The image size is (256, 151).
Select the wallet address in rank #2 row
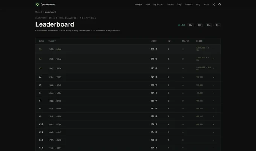[x=55, y=59]
